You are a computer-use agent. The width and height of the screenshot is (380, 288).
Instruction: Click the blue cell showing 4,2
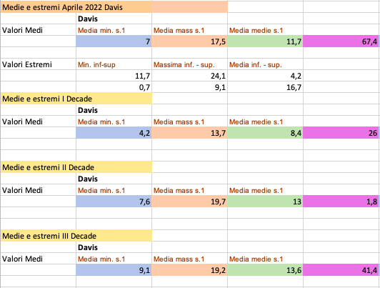coord(114,133)
